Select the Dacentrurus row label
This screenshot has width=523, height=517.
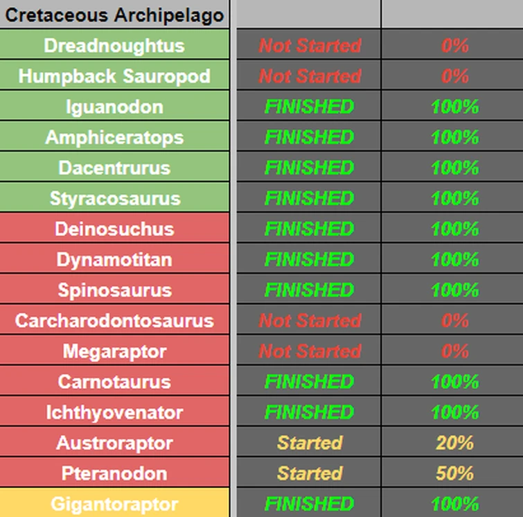click(x=114, y=167)
